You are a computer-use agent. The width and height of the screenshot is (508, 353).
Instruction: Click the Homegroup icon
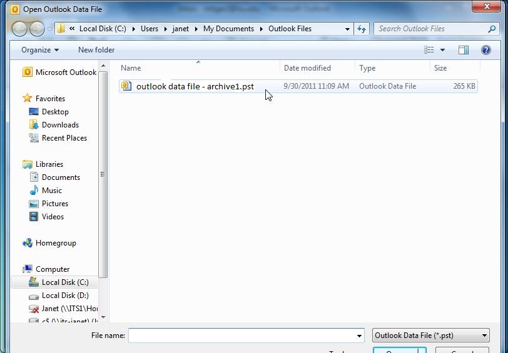(28, 243)
